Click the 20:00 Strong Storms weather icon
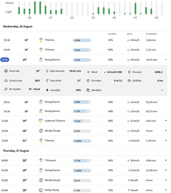 coord(41,60)
